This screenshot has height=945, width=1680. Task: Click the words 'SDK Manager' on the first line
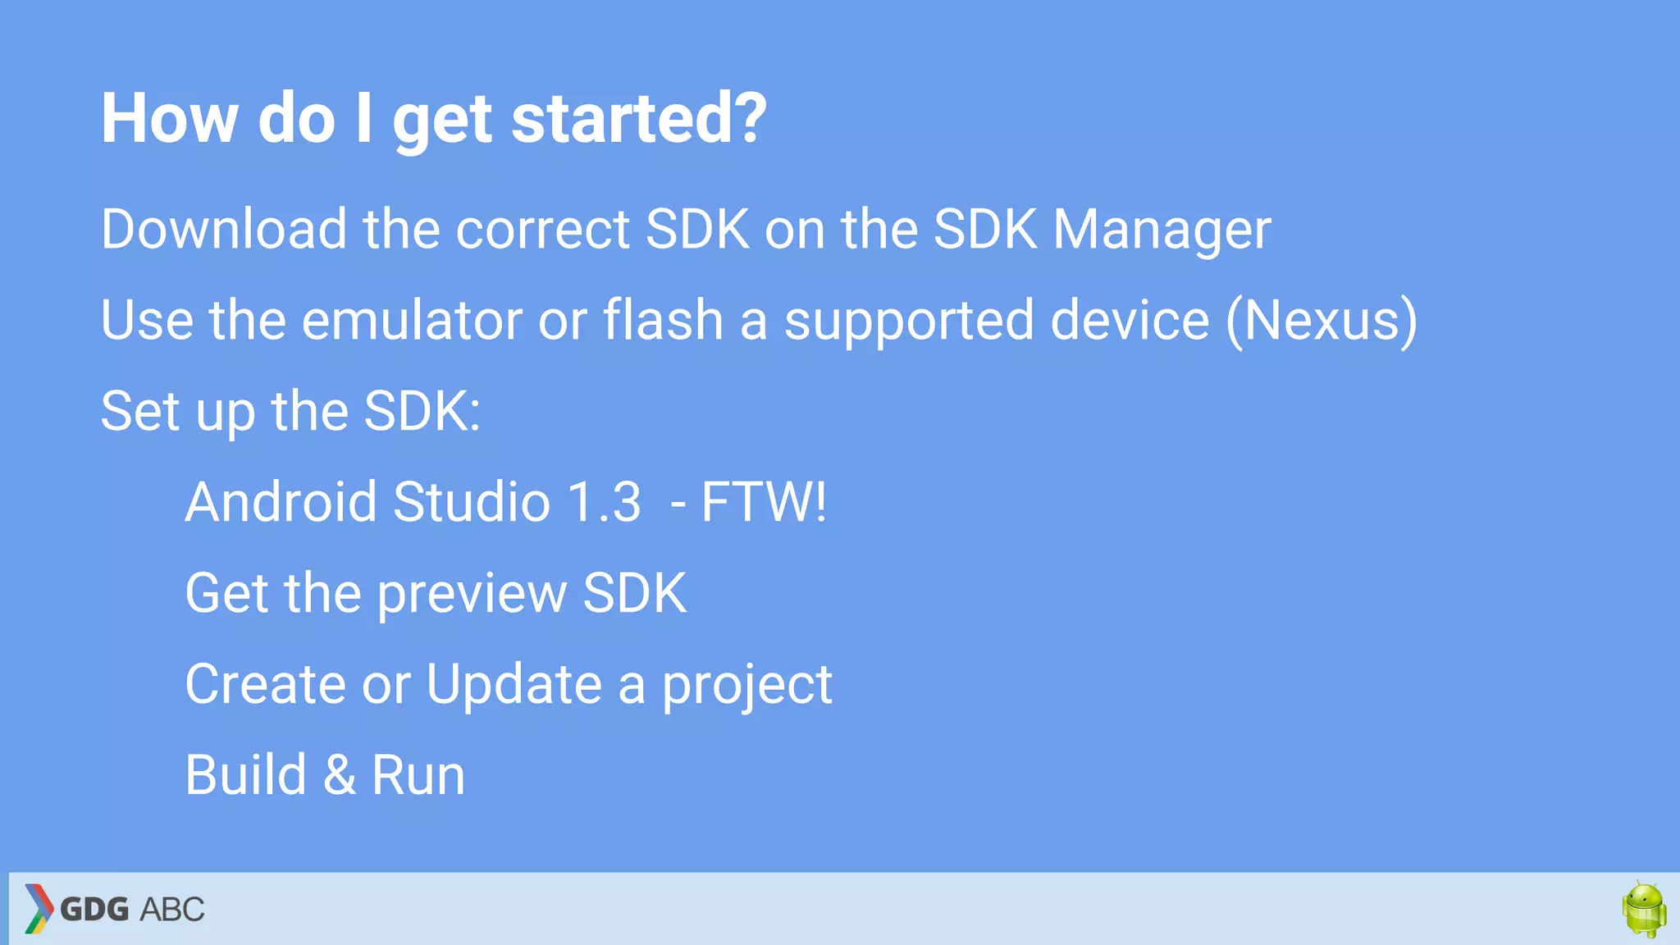point(1102,229)
